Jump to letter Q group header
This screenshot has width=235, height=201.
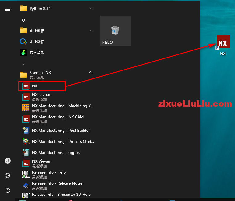click(23, 20)
